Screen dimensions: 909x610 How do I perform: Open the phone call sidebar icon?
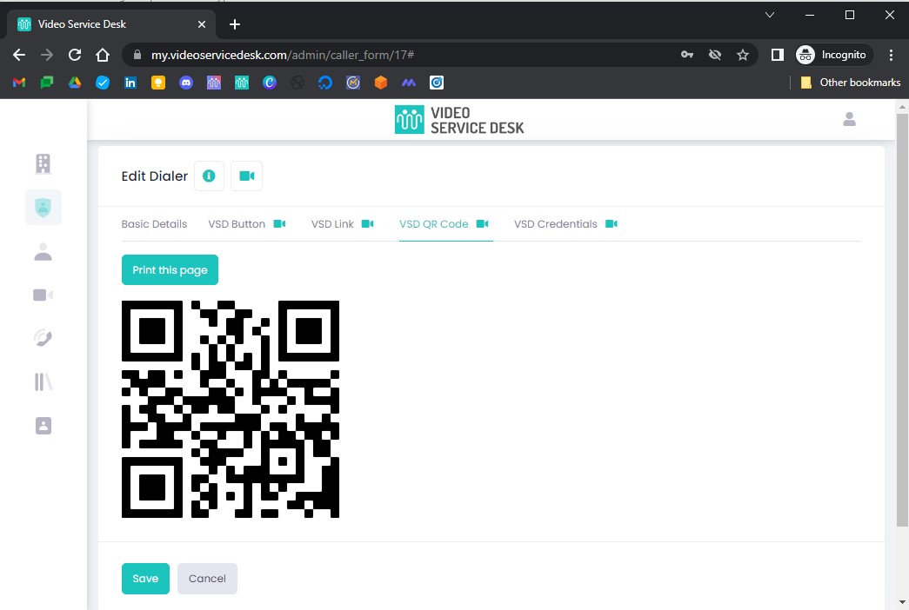[x=43, y=338]
